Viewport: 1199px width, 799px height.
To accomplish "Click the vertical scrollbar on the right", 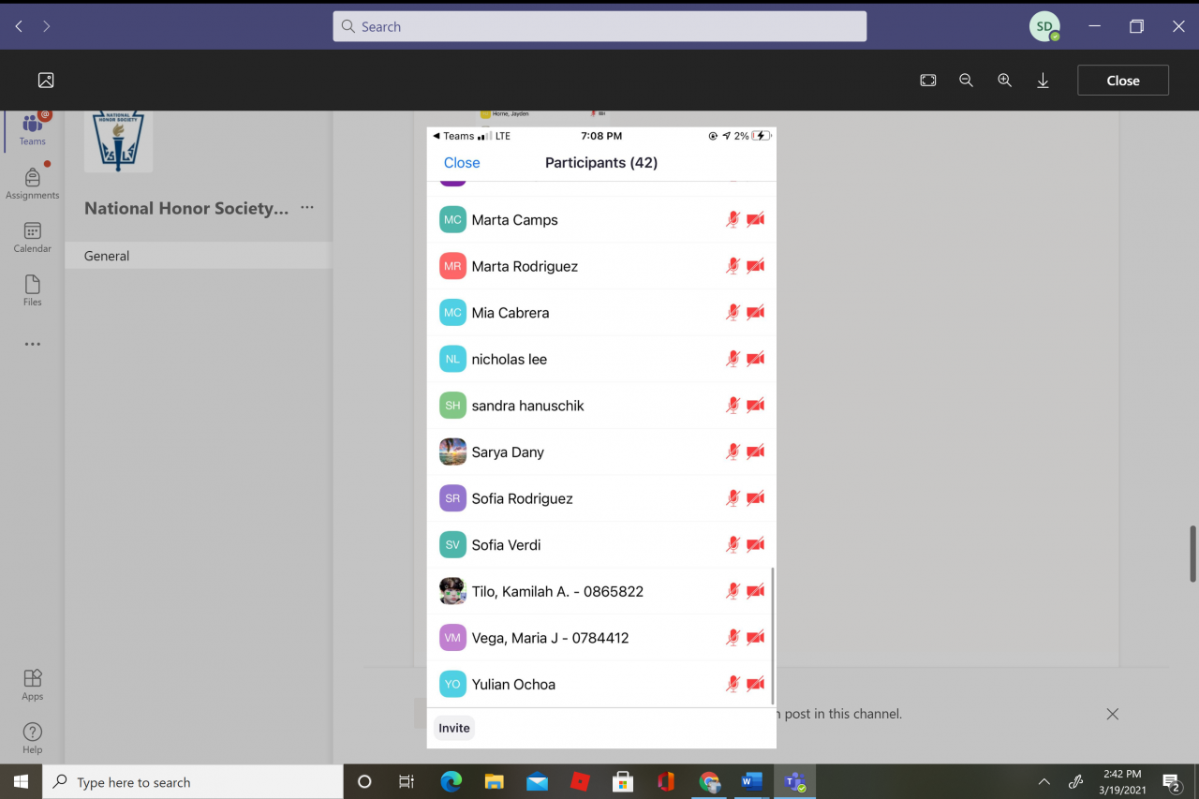I will pyautogui.click(x=1192, y=553).
